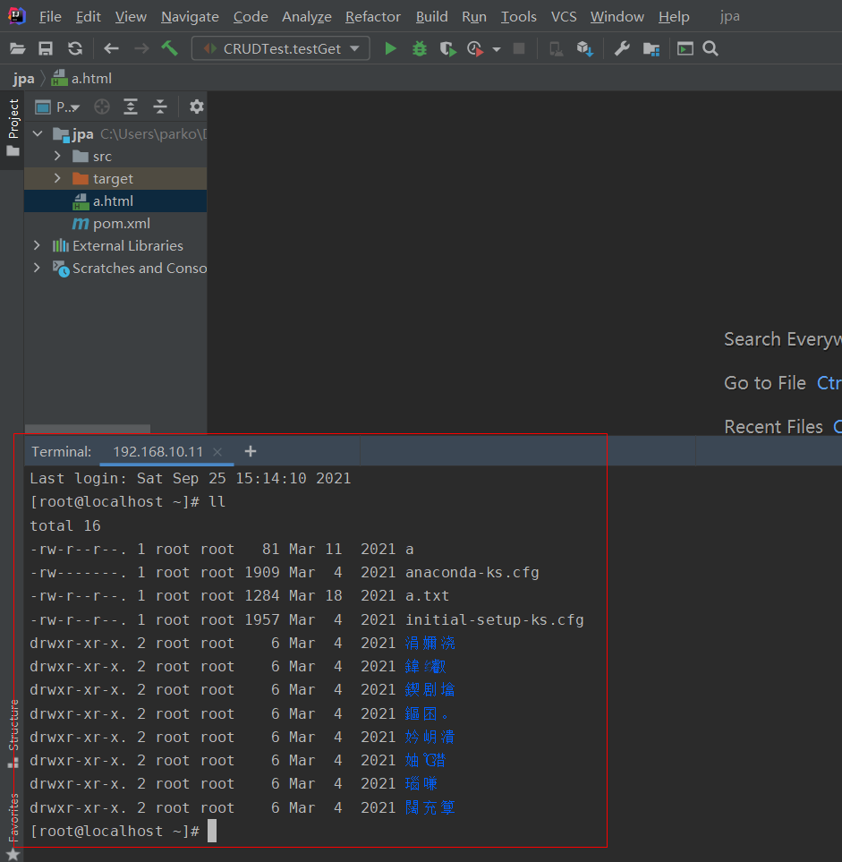The height and width of the screenshot is (862, 842).
Task: Click the project panel horizontal scrollbar
Action: click(88, 428)
